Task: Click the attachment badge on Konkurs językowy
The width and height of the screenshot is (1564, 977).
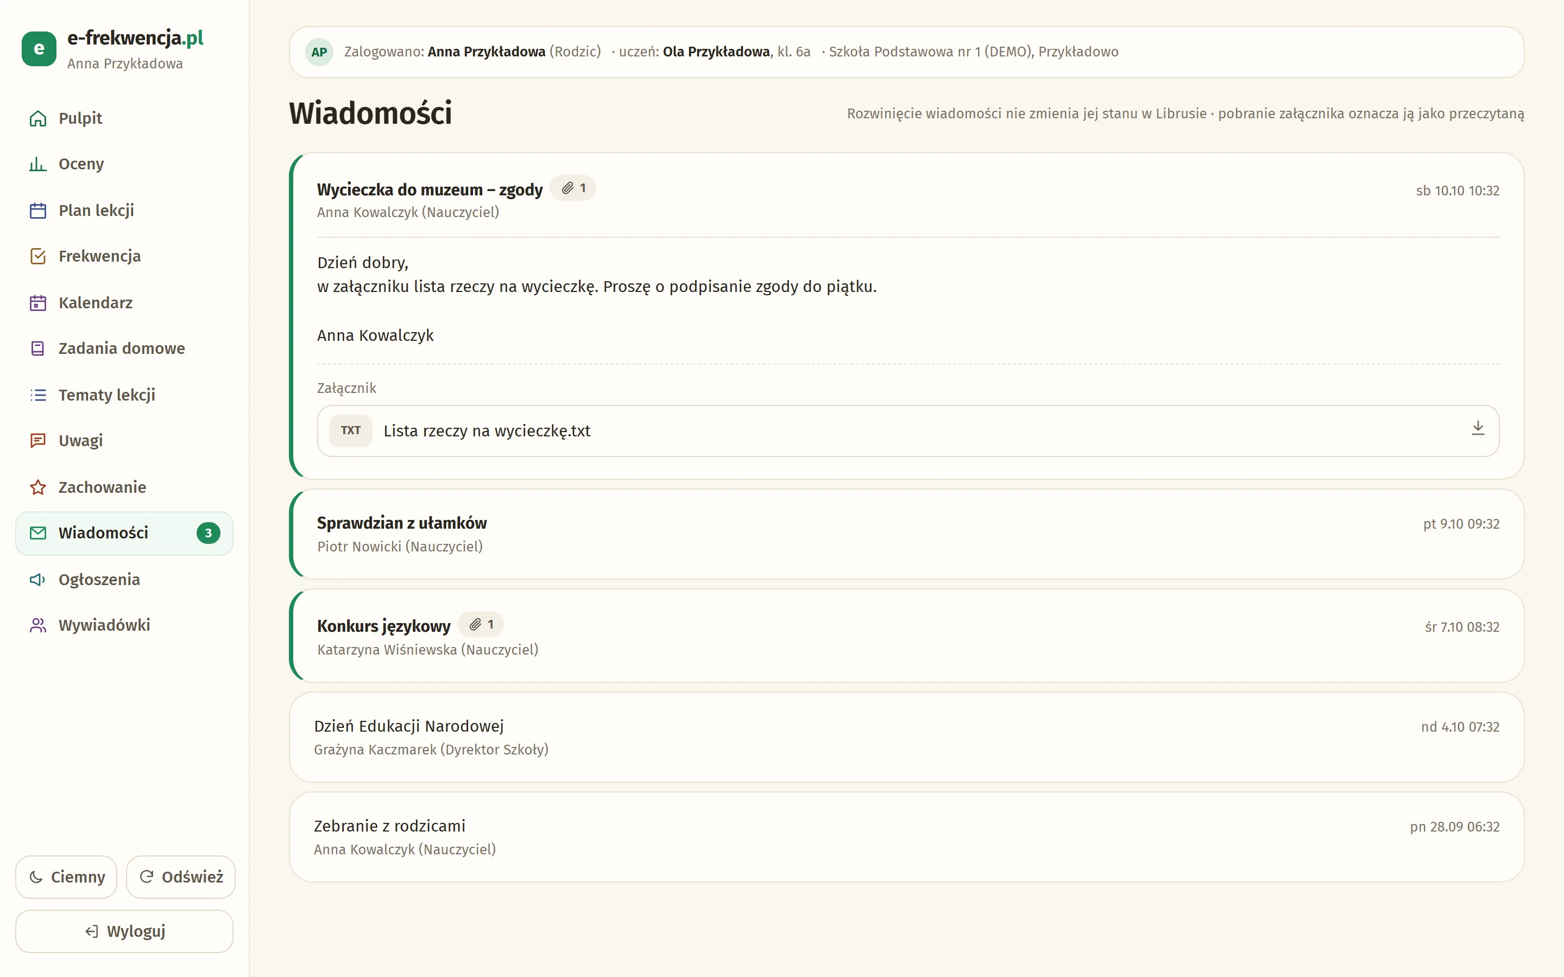Action: [x=481, y=624]
